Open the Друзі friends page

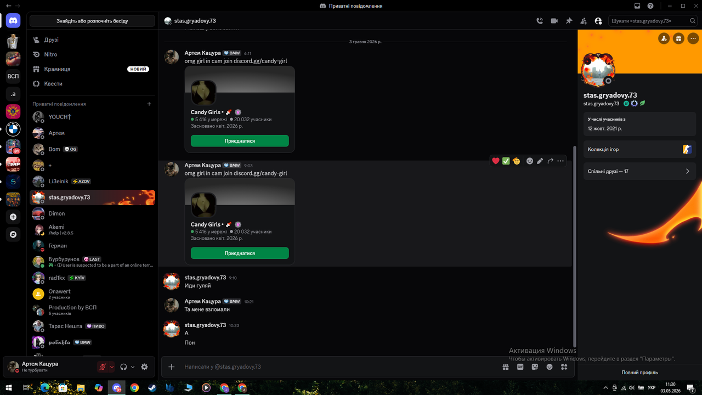click(92, 40)
